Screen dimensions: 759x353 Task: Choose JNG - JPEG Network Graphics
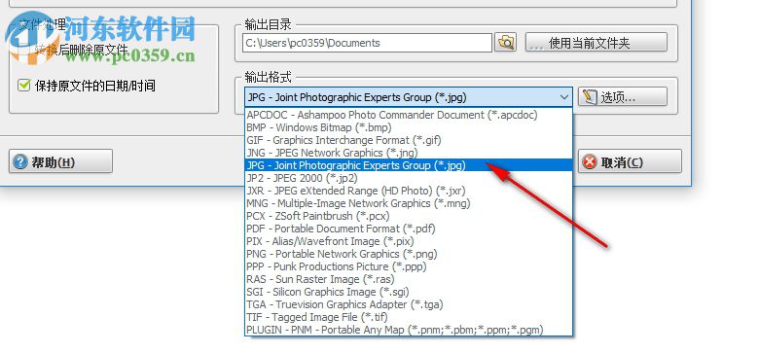point(409,153)
